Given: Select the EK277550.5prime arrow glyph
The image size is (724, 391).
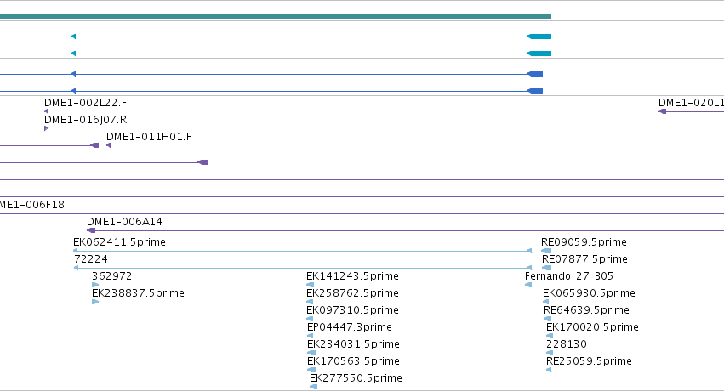Looking at the screenshot, I should click(x=314, y=387).
